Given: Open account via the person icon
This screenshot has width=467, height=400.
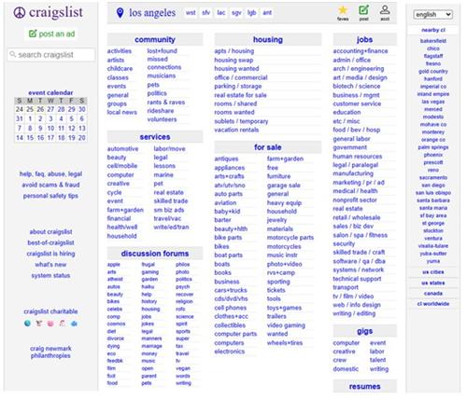Looking at the screenshot, I should (385, 10).
